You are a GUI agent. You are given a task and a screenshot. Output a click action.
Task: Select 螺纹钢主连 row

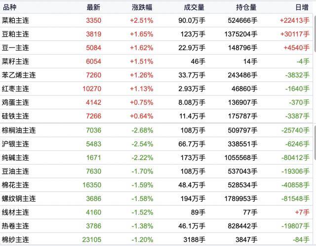pyautogui.click(x=156, y=199)
